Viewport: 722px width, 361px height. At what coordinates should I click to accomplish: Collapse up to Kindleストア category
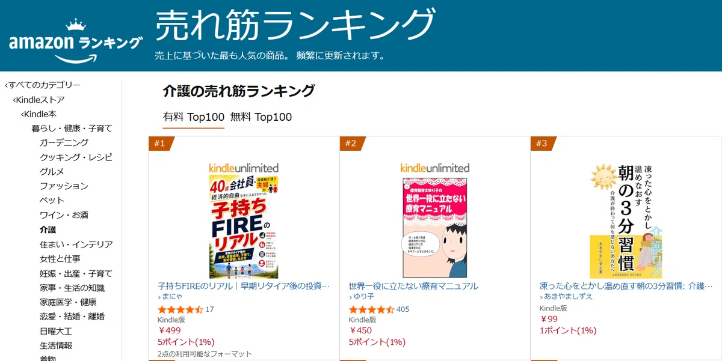click(x=39, y=100)
